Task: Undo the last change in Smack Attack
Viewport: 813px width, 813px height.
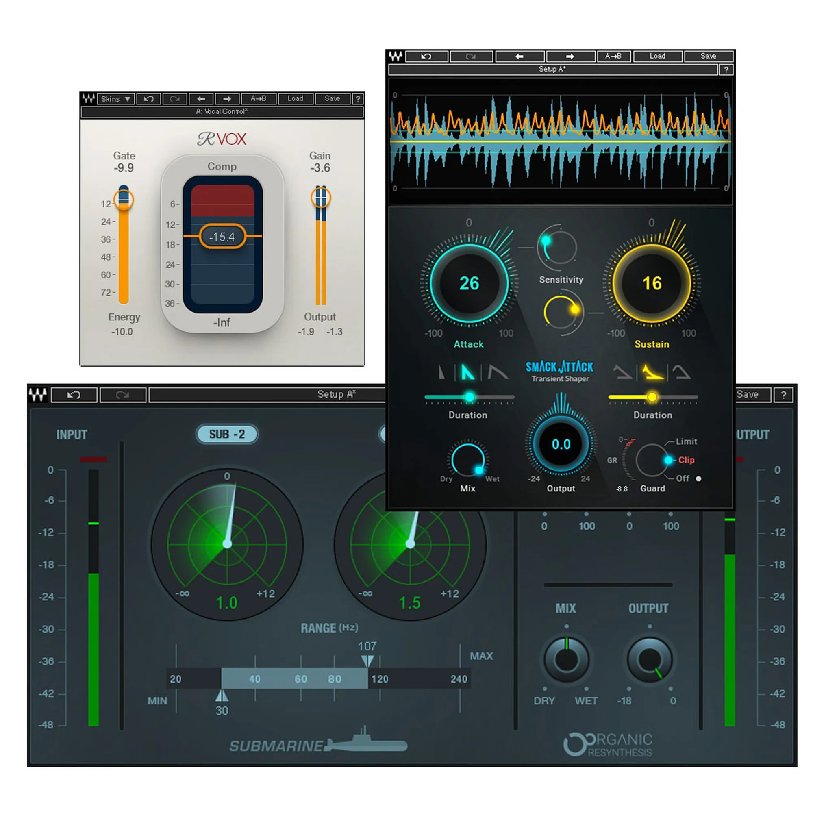Action: click(426, 57)
